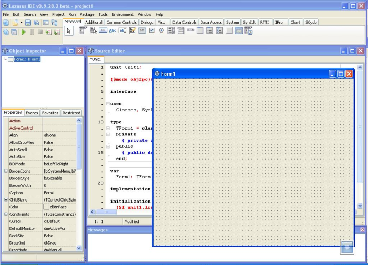Select the TMainMenu component icon

(83, 30)
